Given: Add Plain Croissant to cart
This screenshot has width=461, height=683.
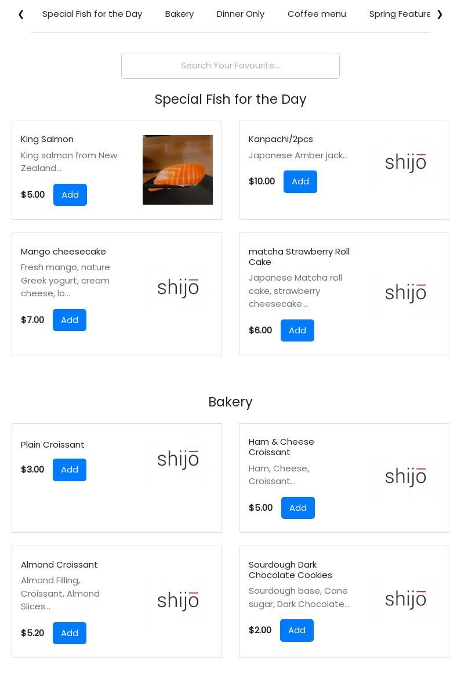Looking at the screenshot, I should tap(70, 470).
